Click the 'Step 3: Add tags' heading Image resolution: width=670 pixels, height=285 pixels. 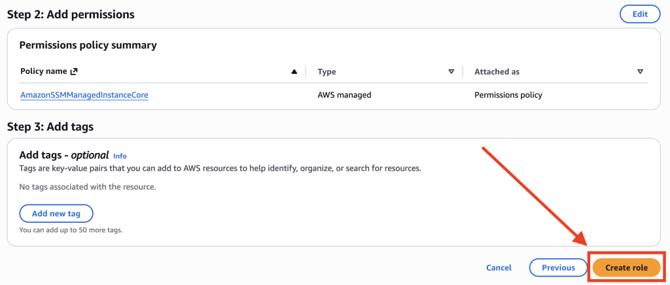(x=50, y=127)
